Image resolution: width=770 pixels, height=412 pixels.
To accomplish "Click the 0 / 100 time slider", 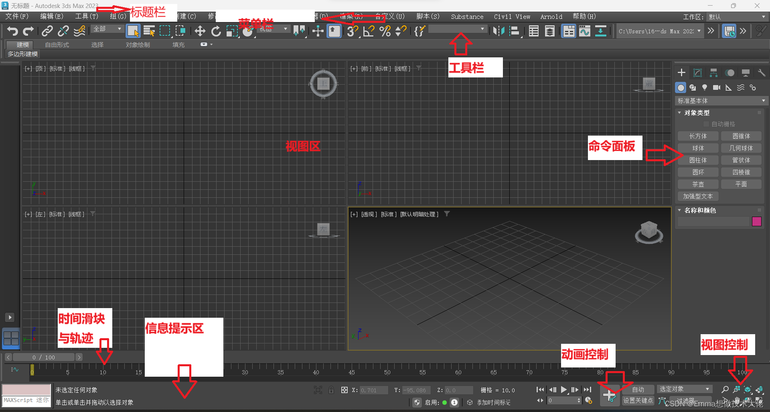I will pos(44,357).
